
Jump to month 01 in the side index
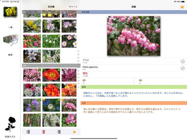(78, 51)
